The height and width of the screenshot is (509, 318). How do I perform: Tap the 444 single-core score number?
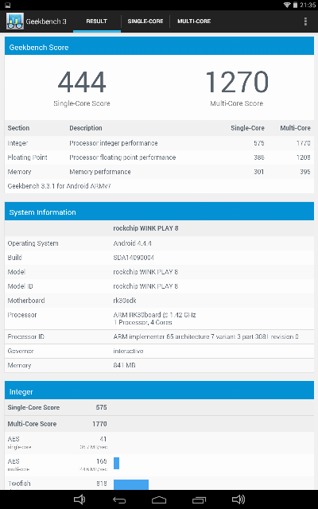pos(82,82)
